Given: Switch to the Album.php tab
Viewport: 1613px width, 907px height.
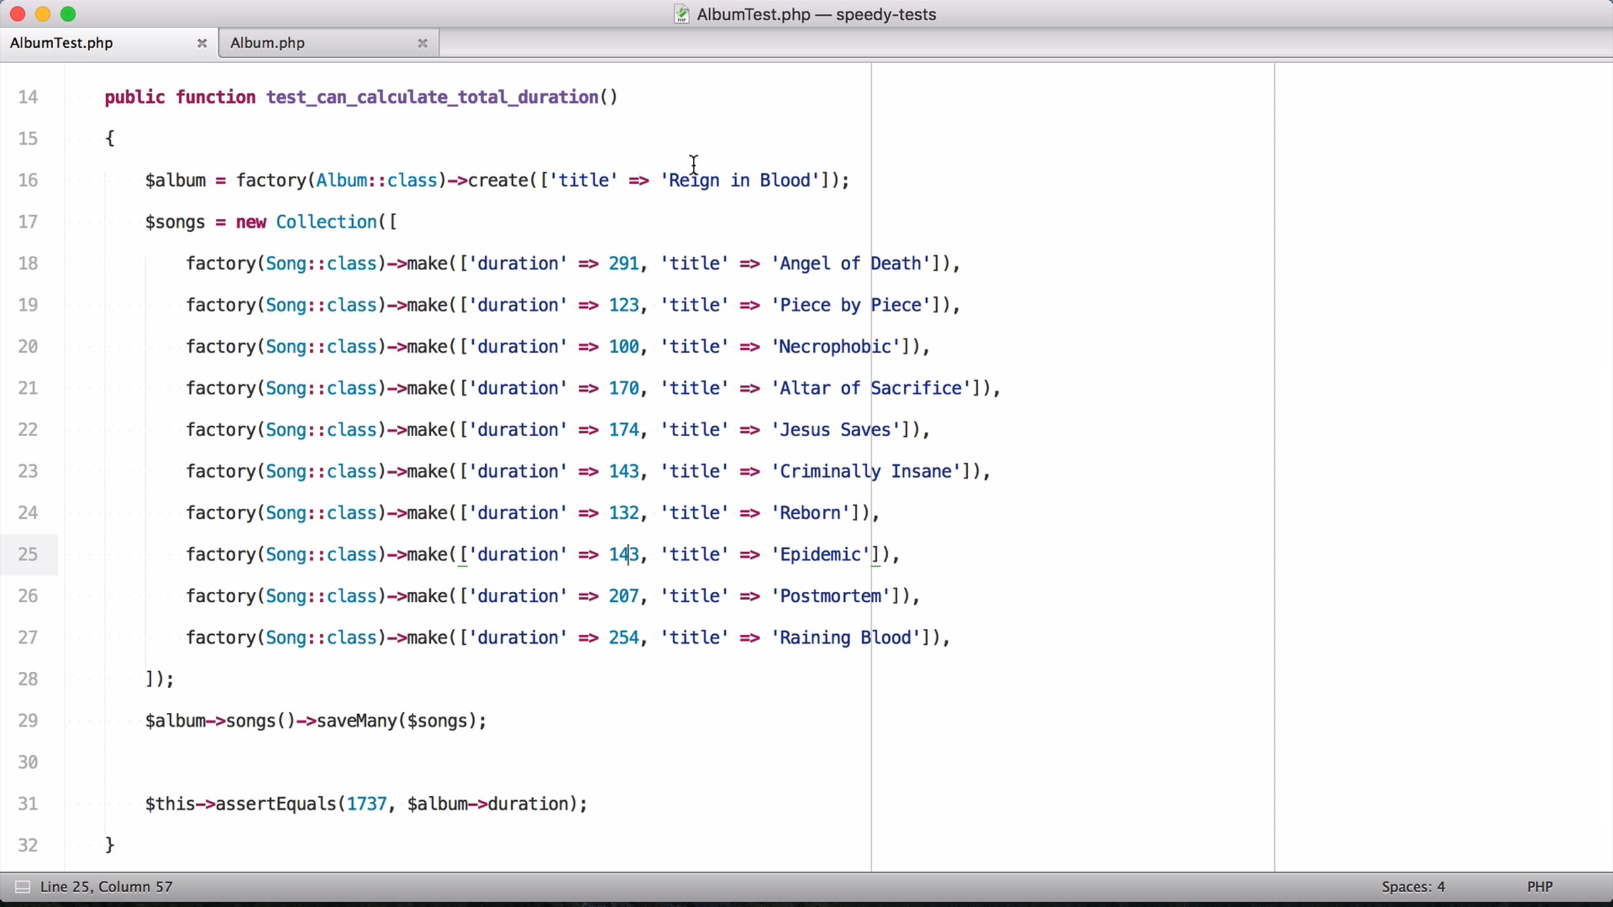Looking at the screenshot, I should [329, 43].
